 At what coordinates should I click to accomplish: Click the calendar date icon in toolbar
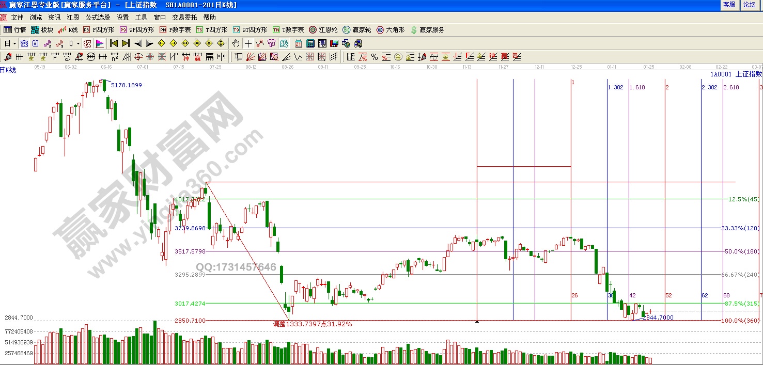(x=299, y=43)
